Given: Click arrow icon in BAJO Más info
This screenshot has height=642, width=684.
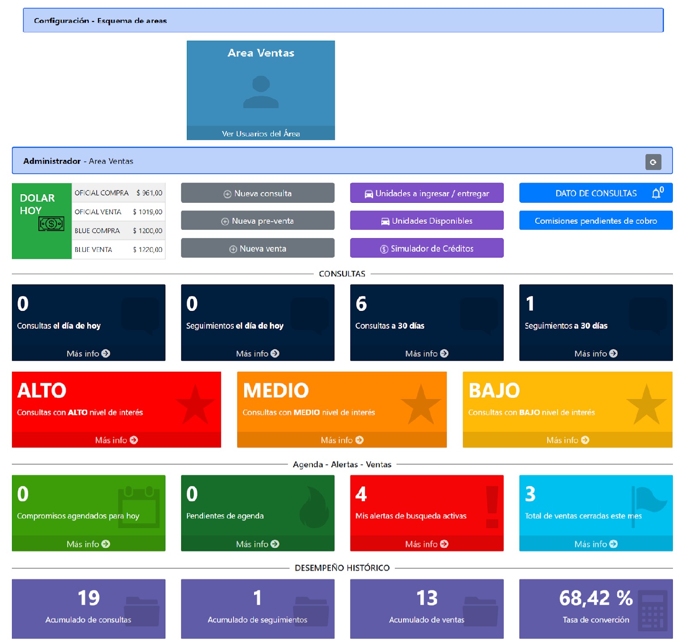Looking at the screenshot, I should (x=585, y=440).
